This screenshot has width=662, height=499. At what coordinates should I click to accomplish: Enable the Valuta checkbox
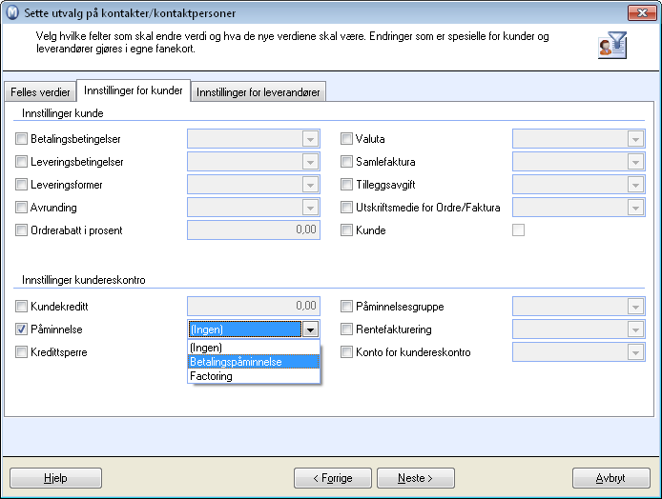[x=346, y=139]
